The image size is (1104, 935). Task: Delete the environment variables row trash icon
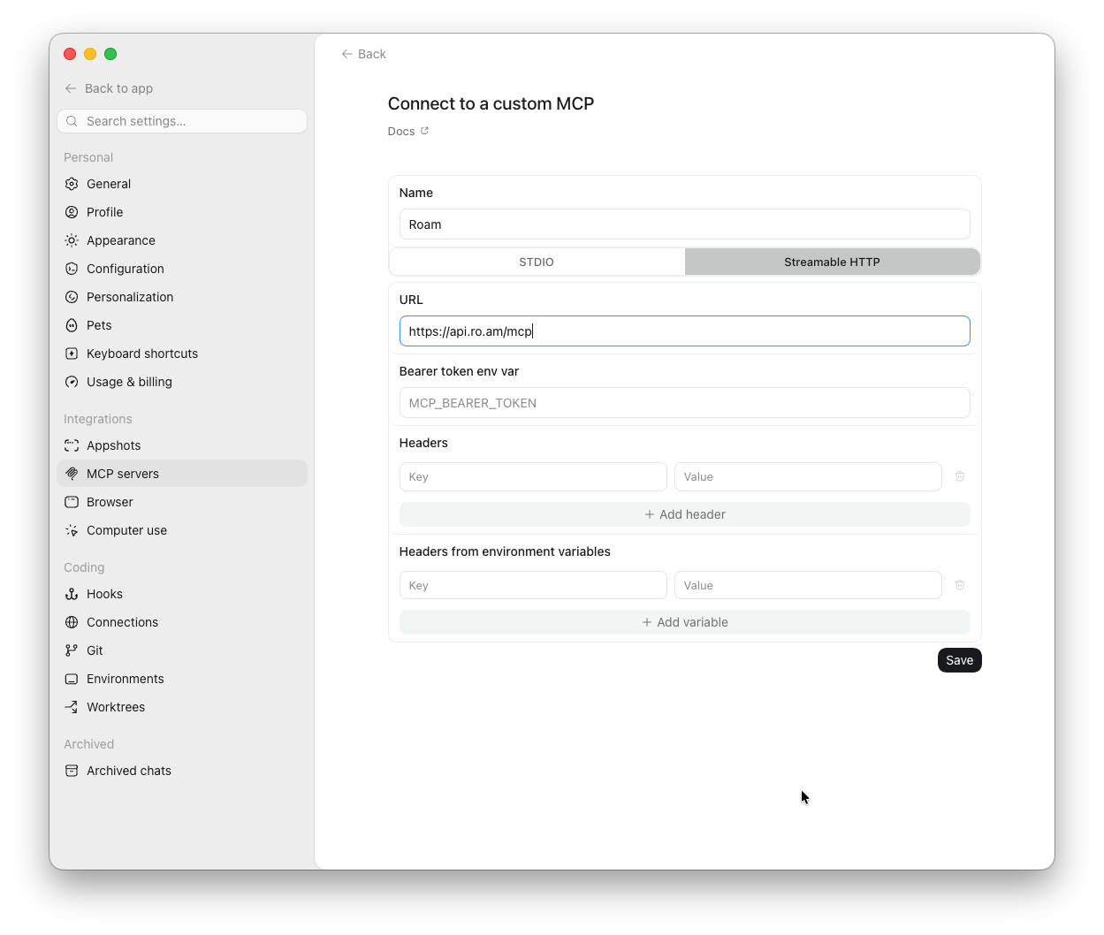coord(960,585)
